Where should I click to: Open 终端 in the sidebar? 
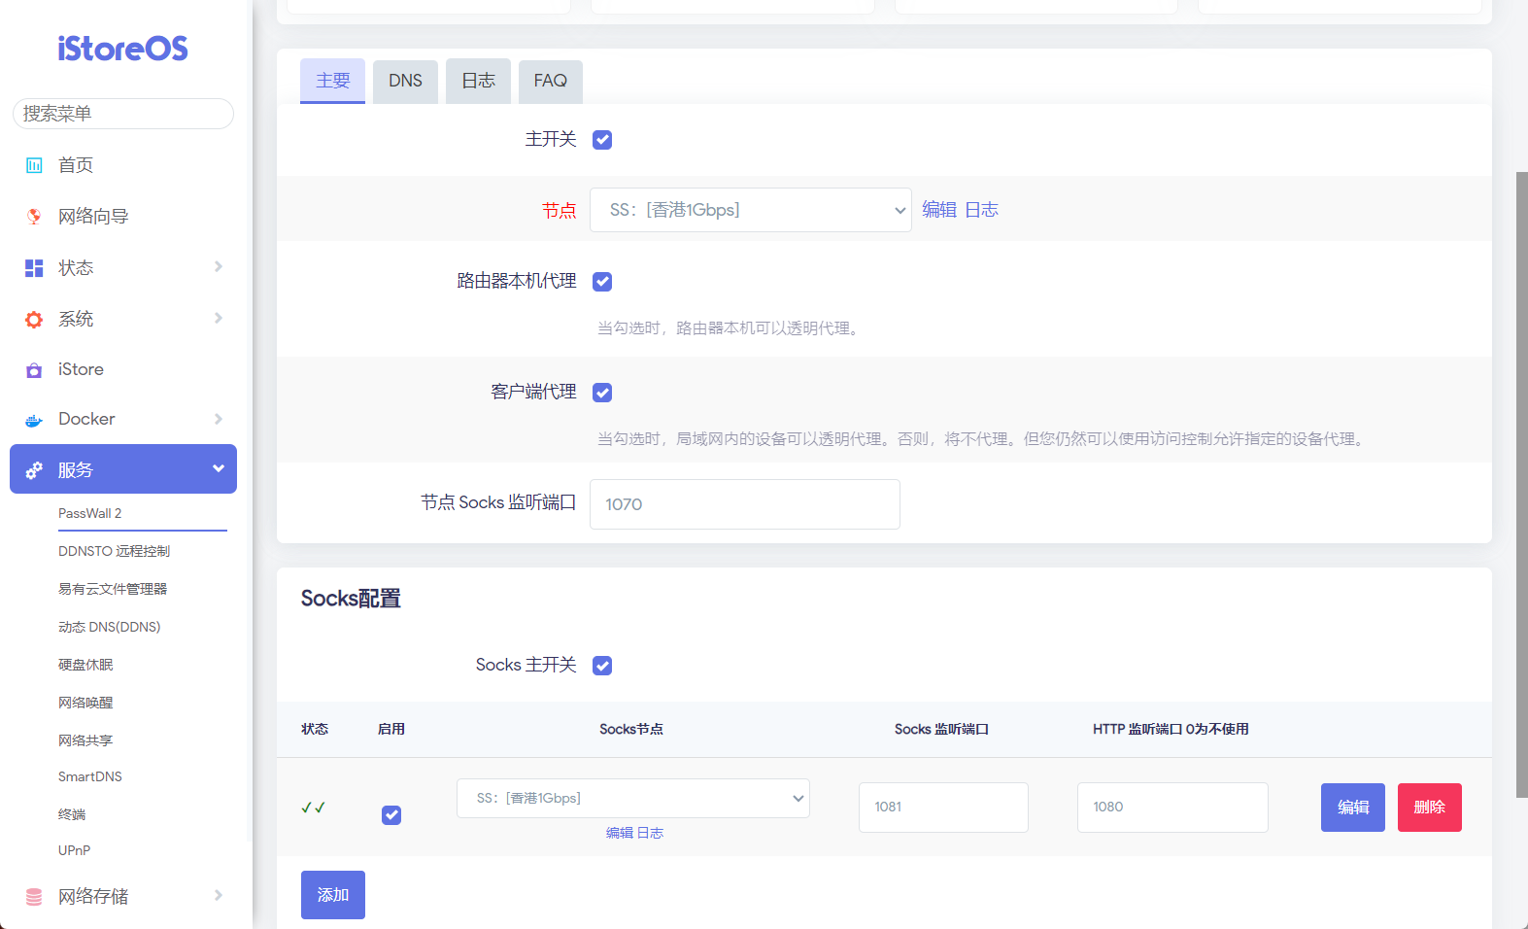point(72,814)
